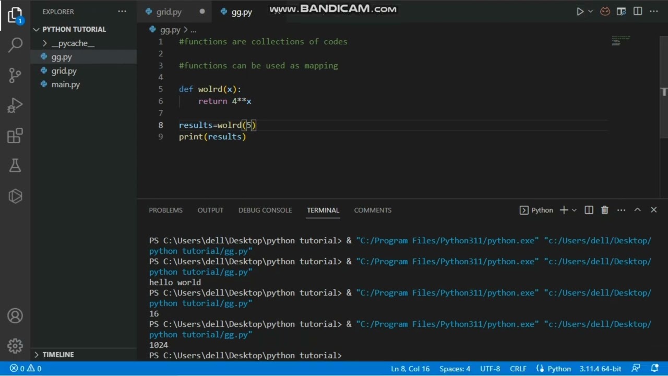Open errors and warnings count in status bar
The image size is (668, 376).
click(x=26, y=369)
